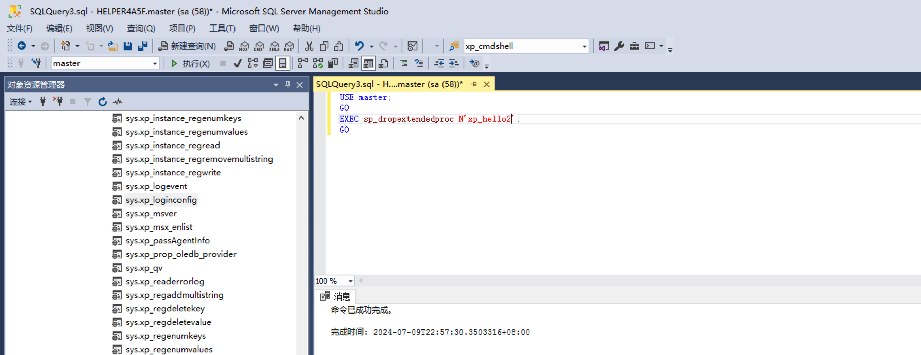The width and height of the screenshot is (921, 355).
Task: Click the Open File folder icon
Action: (x=112, y=46)
